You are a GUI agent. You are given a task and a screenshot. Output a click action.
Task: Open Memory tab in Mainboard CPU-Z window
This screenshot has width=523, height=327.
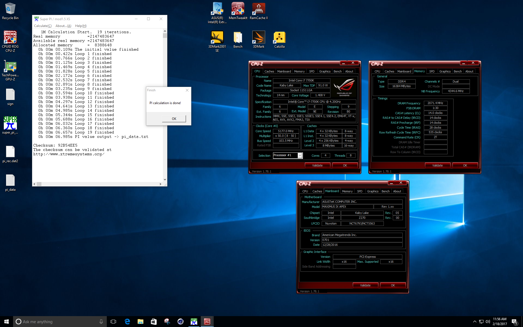point(347,191)
